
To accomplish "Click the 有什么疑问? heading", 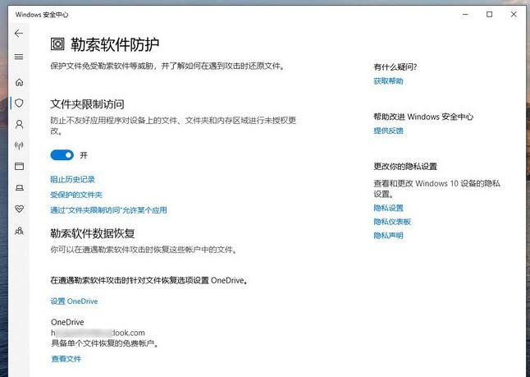I will [395, 67].
